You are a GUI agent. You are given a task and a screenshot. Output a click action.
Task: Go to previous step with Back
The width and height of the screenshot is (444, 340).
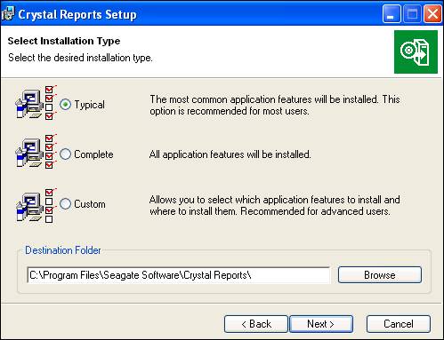(x=256, y=324)
